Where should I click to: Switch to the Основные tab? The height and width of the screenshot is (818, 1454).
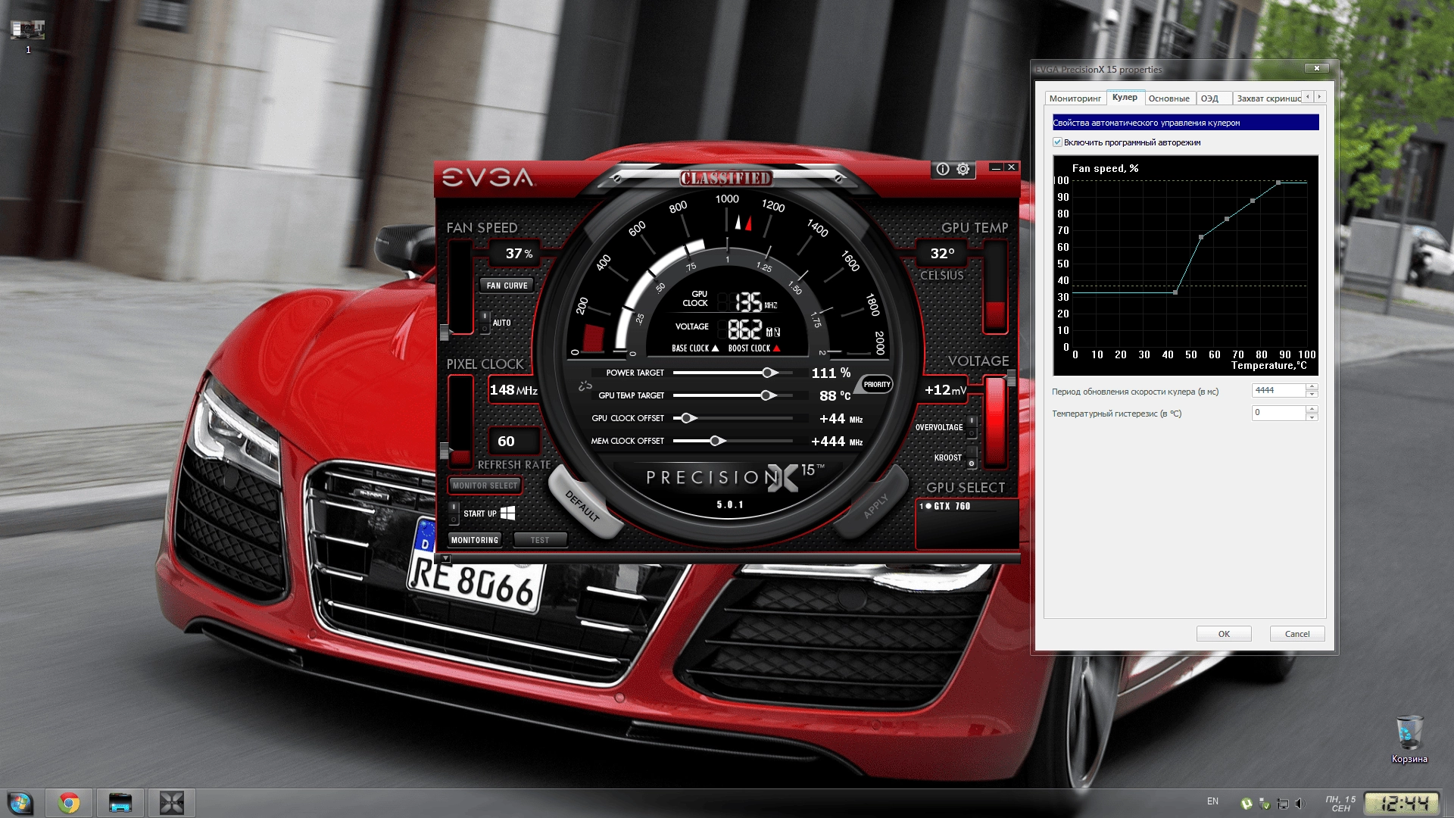[1169, 98]
